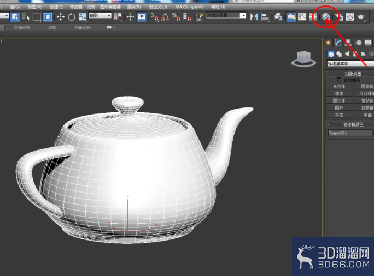Open the Schematic View
The image size is (374, 276).
tap(313, 17)
